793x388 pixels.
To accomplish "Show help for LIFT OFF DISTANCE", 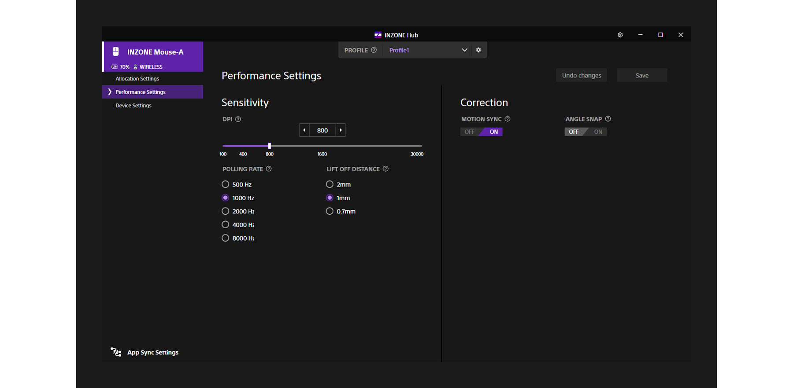I will pos(385,169).
